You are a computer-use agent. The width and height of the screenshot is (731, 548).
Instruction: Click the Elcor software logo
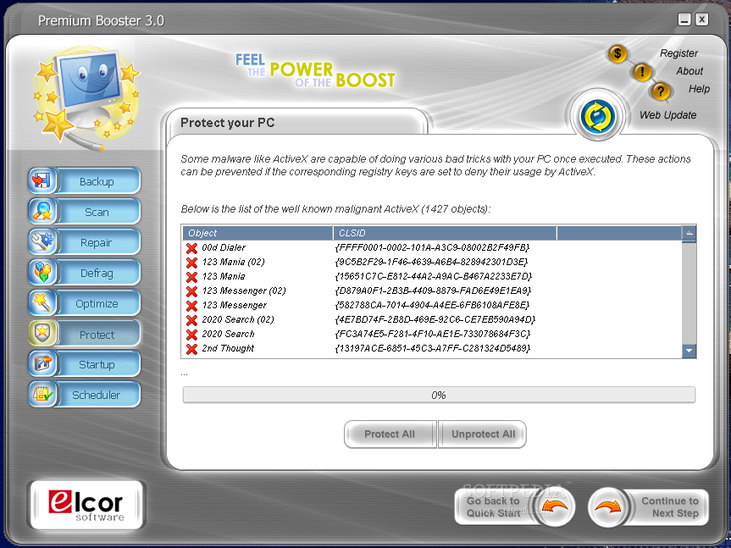pyautogui.click(x=86, y=505)
